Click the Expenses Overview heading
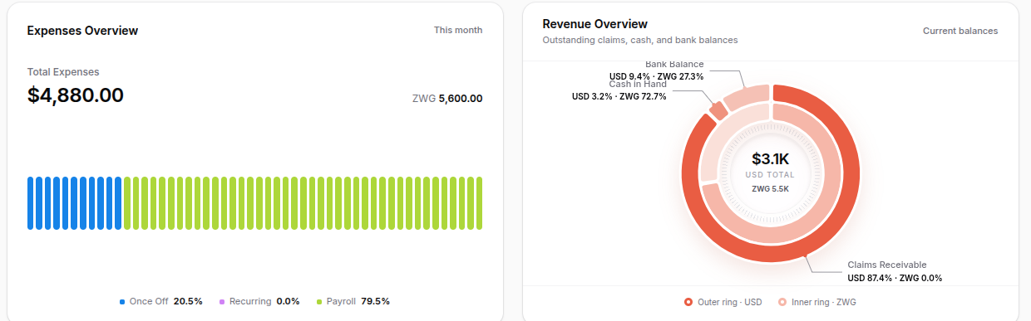 click(82, 31)
